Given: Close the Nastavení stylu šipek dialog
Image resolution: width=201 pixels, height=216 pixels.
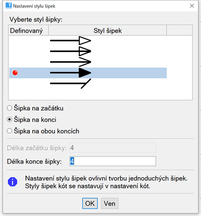Looking at the screenshot, I should (x=192, y=6).
